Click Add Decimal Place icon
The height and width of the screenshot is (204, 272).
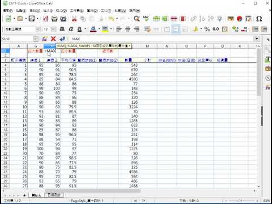coord(235,29)
